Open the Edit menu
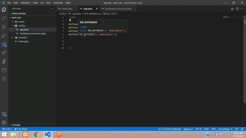246x138 pixels. click(x=15, y=3)
